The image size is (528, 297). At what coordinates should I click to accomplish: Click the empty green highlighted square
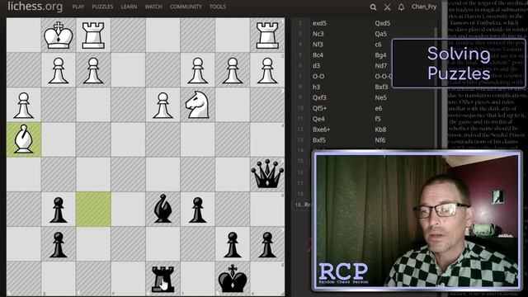93,209
